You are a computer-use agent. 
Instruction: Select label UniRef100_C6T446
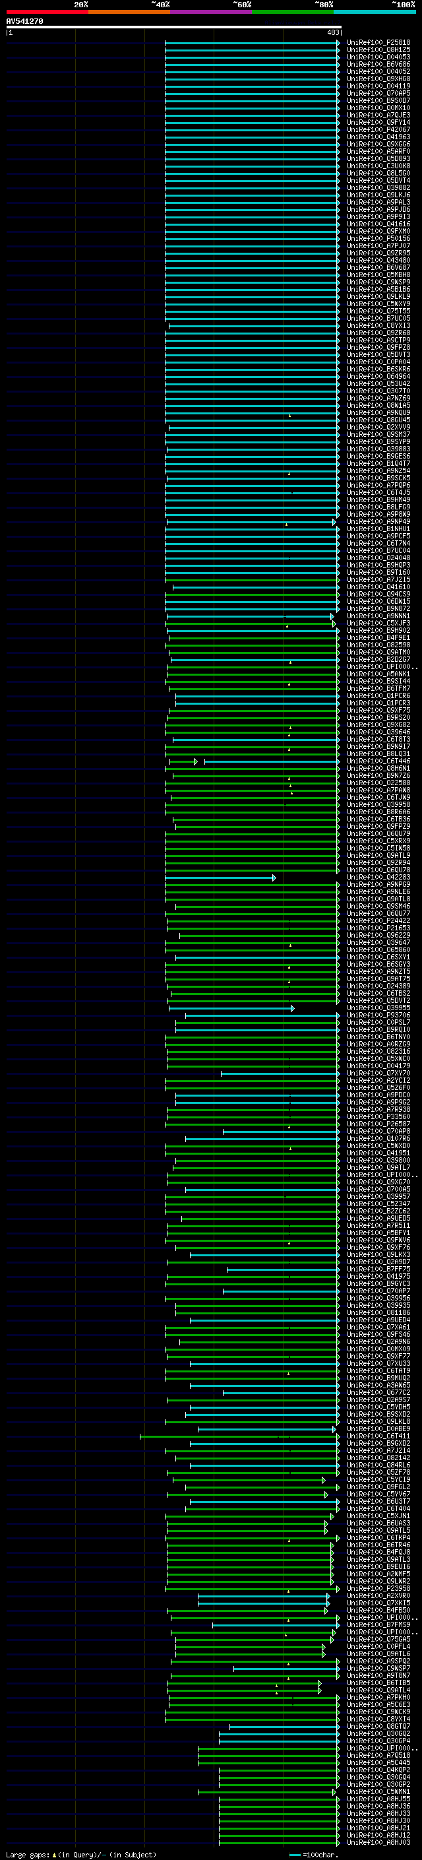pyautogui.click(x=378, y=761)
